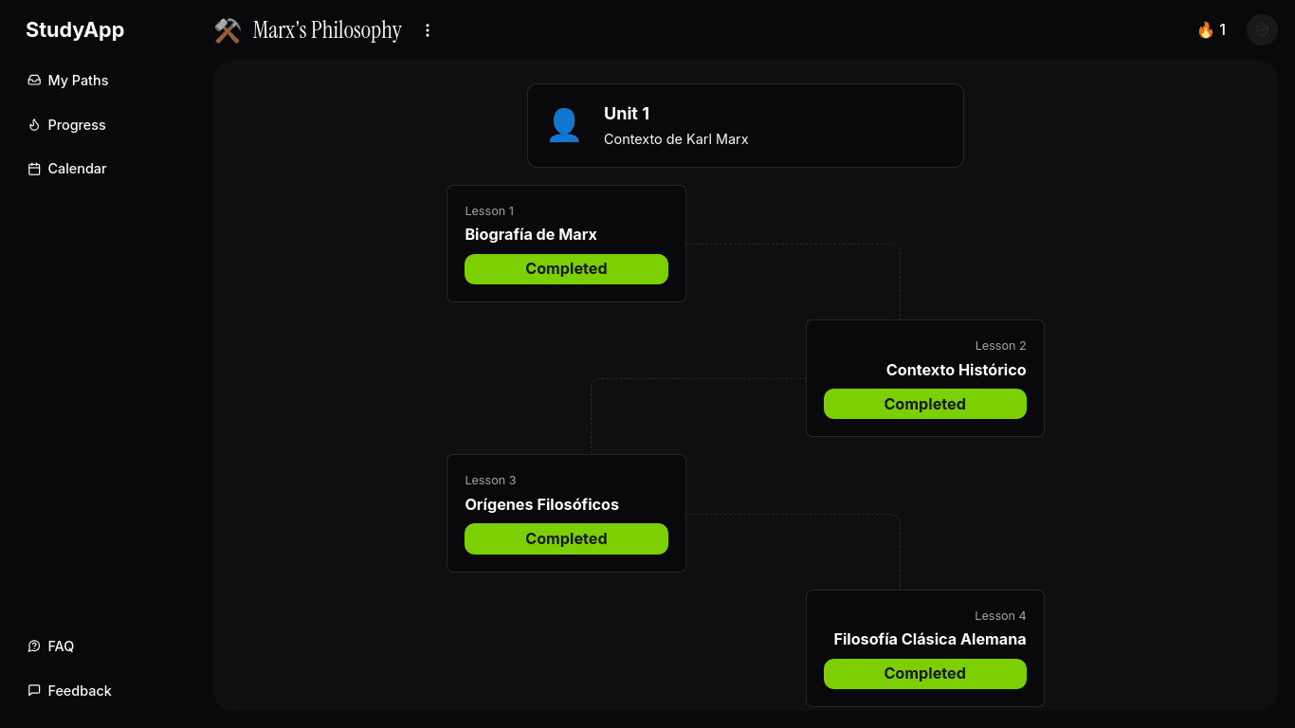1295x728 pixels.
Task: Click the Calendar icon in sidebar
Action: 34,169
